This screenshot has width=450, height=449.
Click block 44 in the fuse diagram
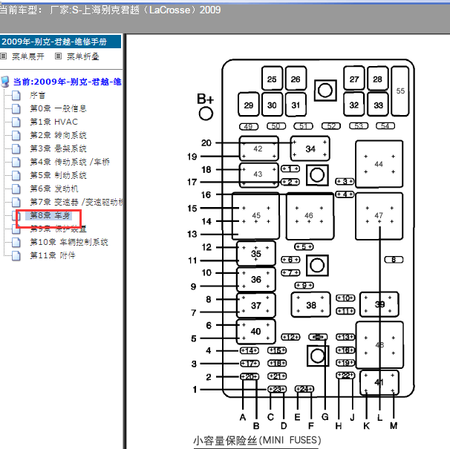[x=379, y=164]
